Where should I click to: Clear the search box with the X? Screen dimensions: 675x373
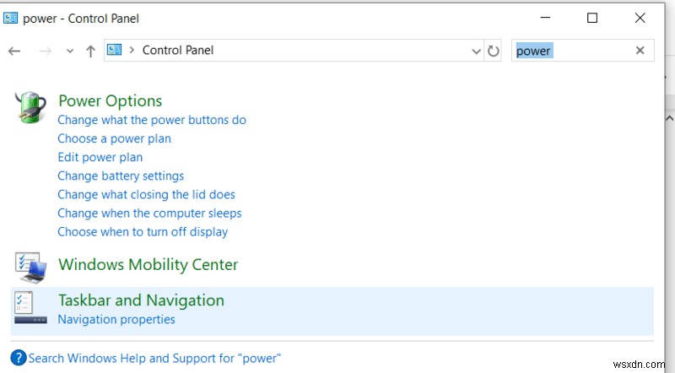(640, 51)
